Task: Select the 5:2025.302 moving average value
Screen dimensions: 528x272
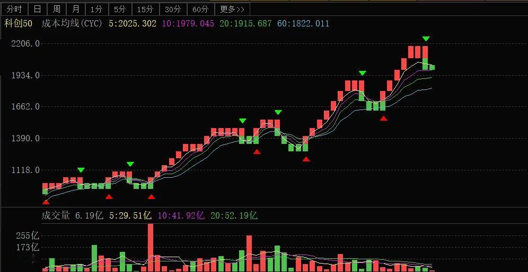Action: click(133, 23)
